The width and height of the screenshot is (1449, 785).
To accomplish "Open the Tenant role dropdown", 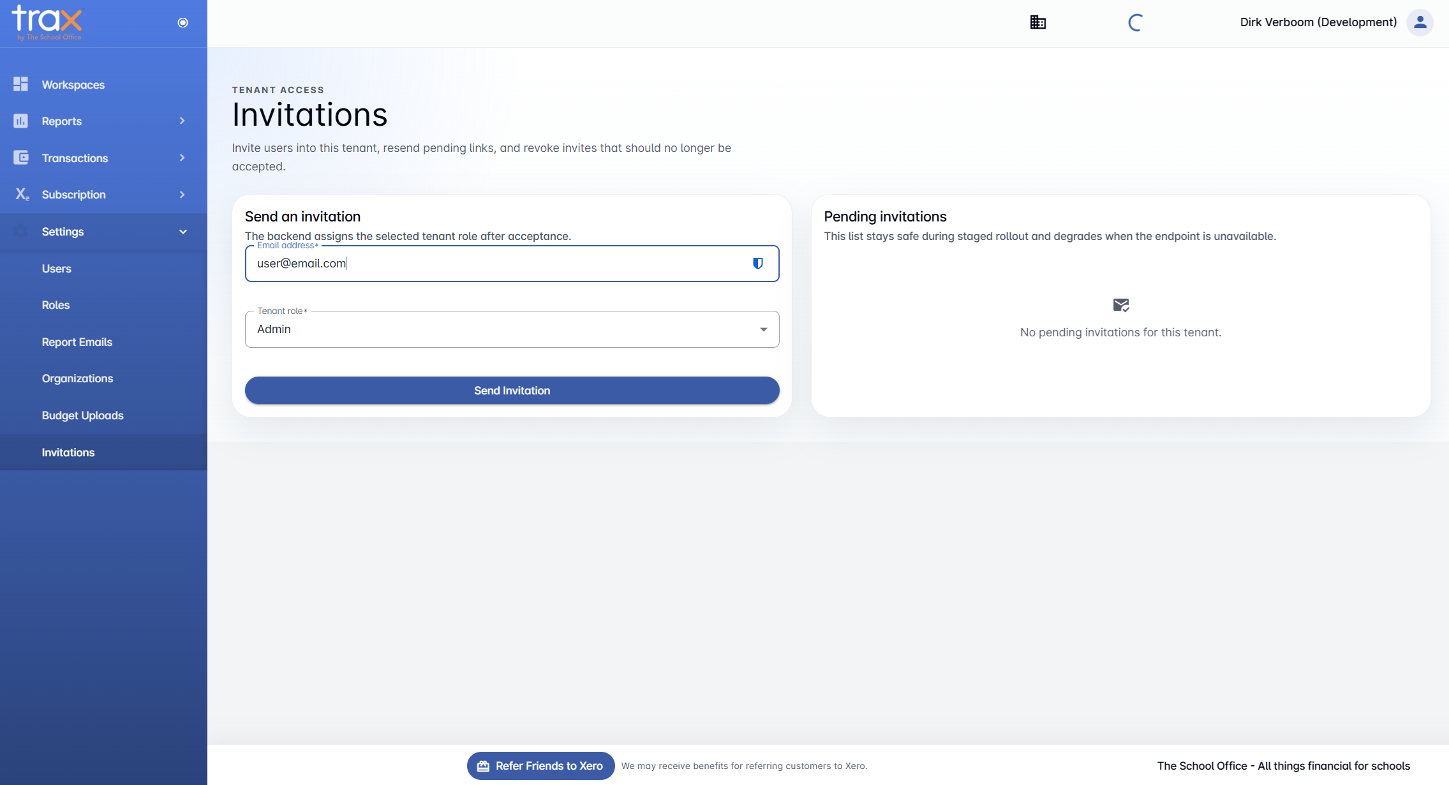I will (512, 329).
